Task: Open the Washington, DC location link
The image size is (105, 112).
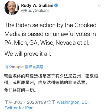Action: (x=72, y=102)
